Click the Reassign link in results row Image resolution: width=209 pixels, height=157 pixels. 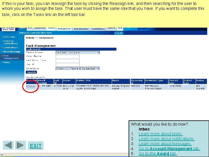pos(31,86)
